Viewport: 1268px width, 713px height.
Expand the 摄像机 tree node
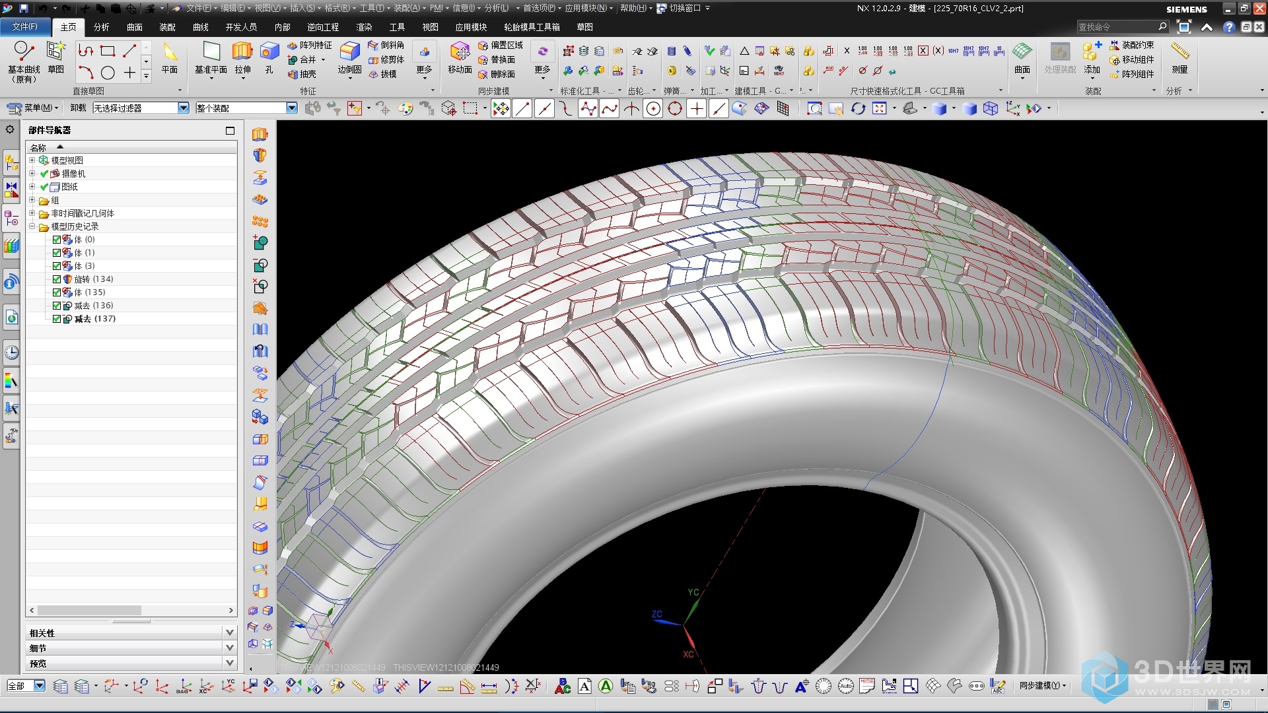click(x=32, y=173)
